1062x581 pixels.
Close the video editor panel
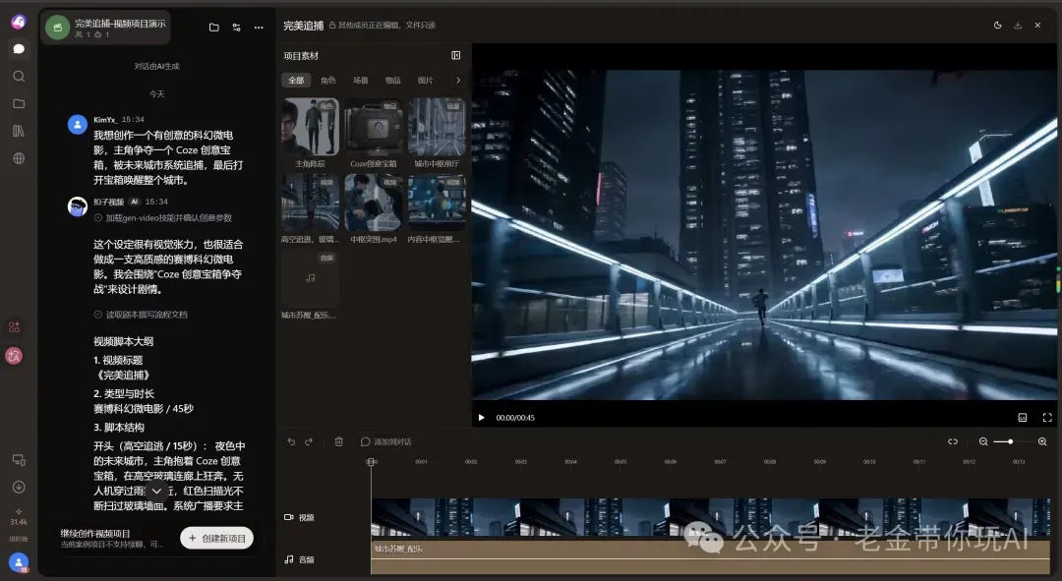[x=1037, y=25]
